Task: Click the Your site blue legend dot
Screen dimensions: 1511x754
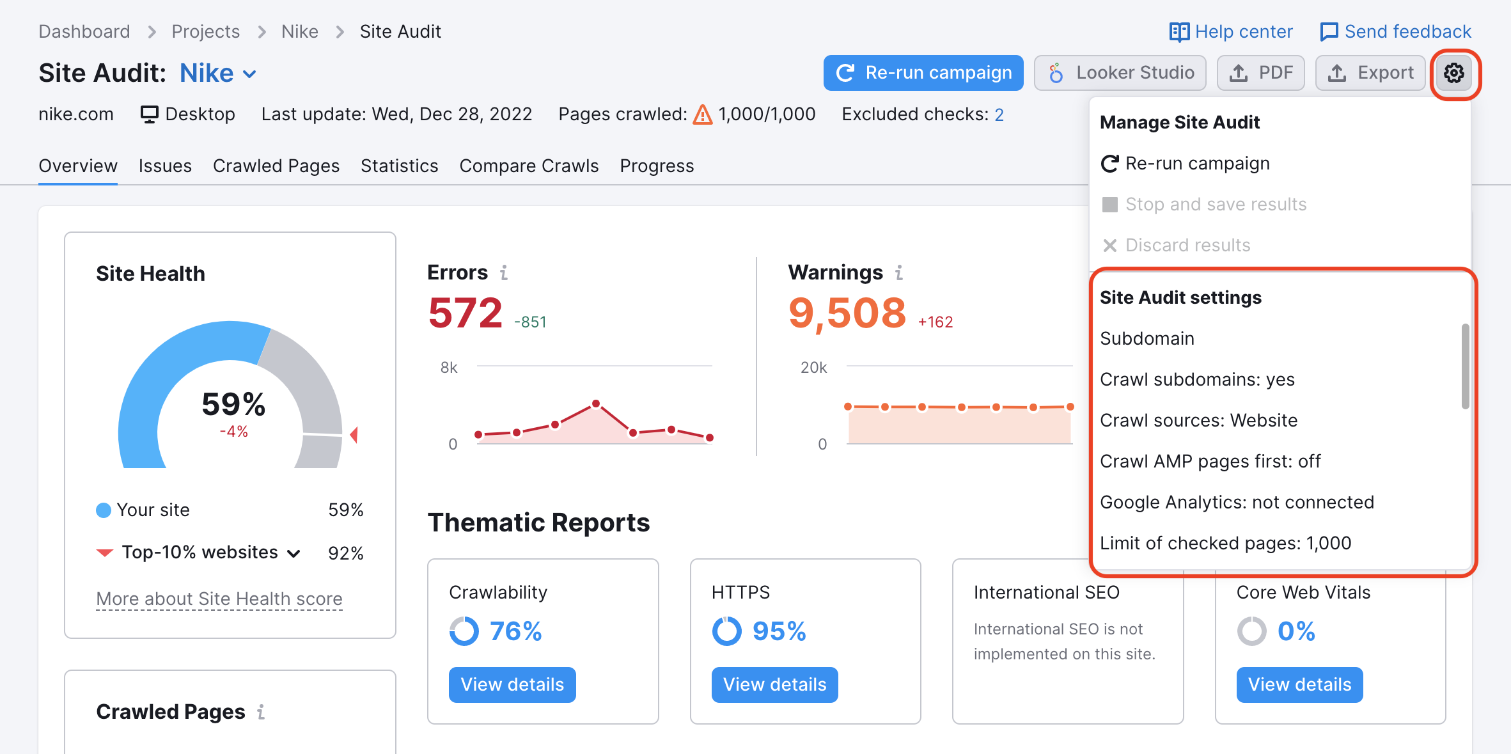Action: pos(104,510)
